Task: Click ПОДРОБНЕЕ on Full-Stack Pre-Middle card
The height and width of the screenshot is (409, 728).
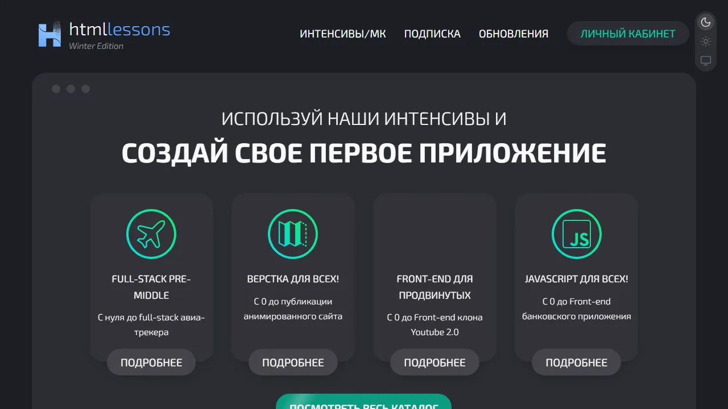Action: [x=151, y=362]
